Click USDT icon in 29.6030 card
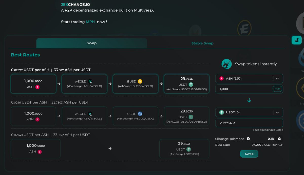Image resolution: width=304 pixels, height=175 pixels. click(191, 117)
